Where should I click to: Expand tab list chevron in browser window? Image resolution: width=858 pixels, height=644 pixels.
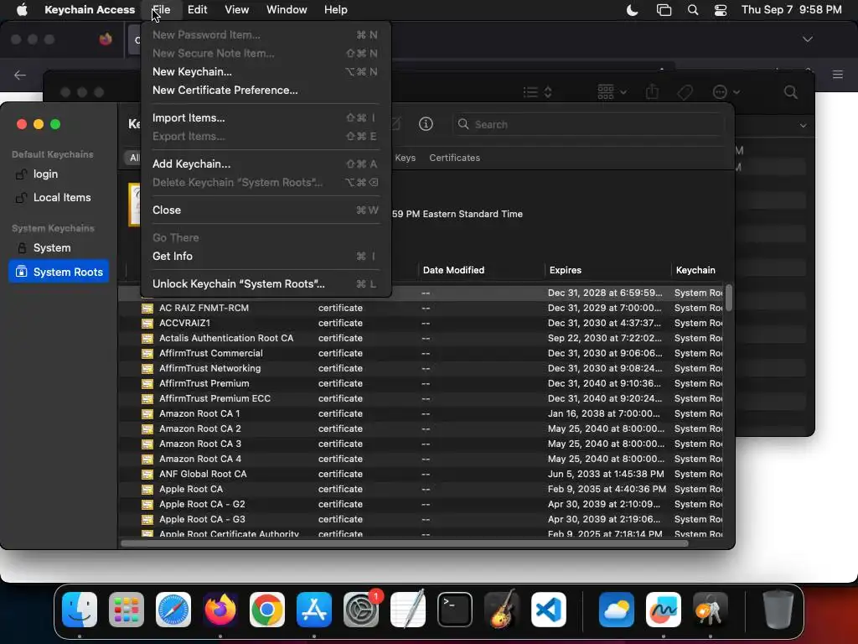pos(807,39)
